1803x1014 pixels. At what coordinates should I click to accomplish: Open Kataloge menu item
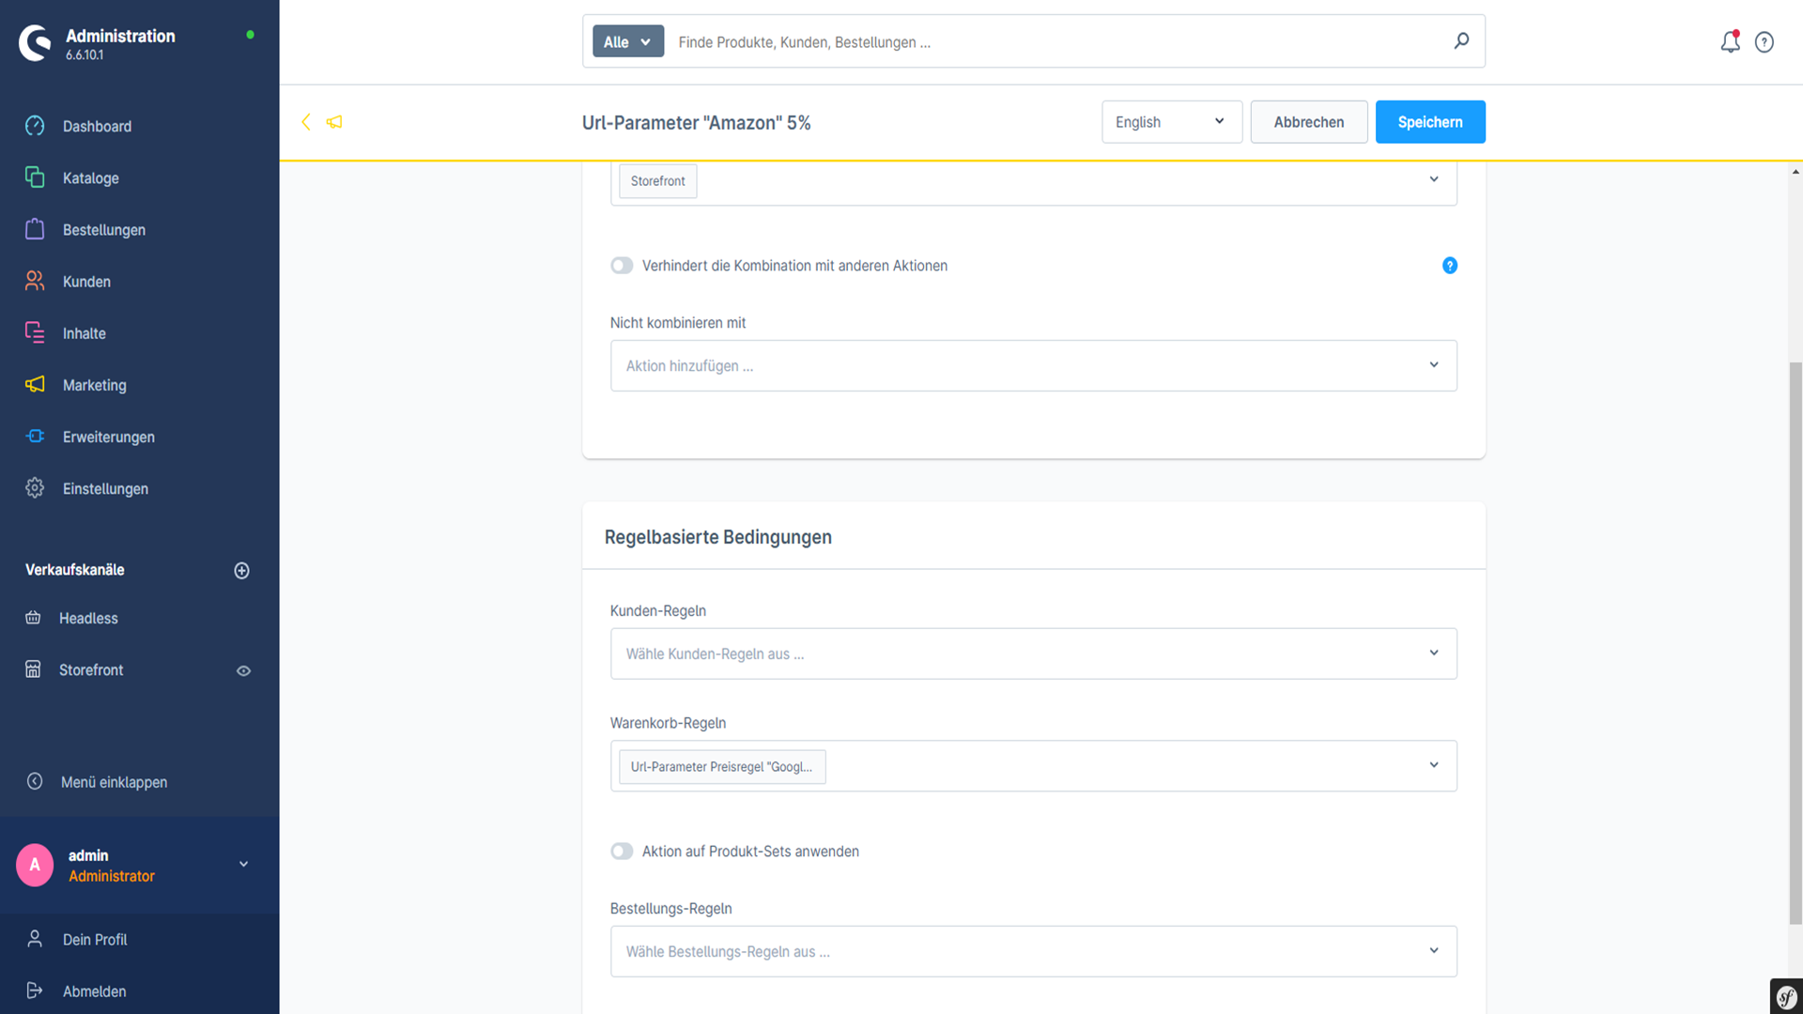click(90, 177)
